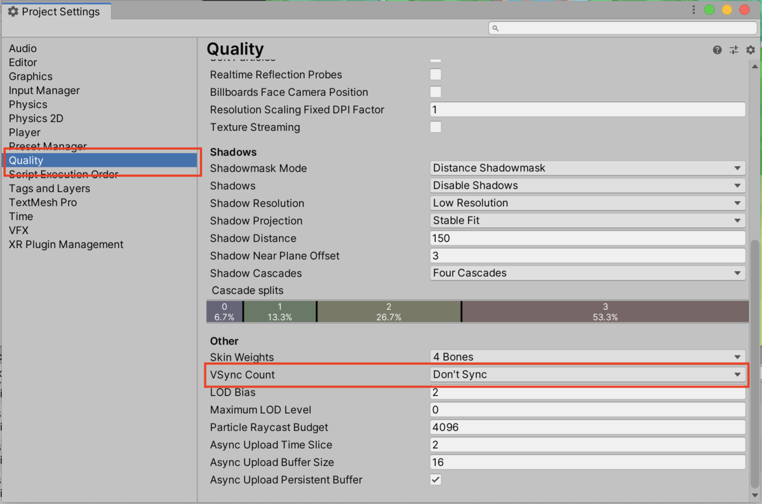This screenshot has height=504, width=762.
Task: Open the Quality help documentation icon
Action: [717, 50]
